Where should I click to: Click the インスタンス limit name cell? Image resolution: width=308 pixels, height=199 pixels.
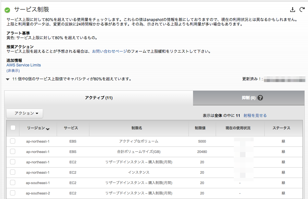[x=139, y=172]
